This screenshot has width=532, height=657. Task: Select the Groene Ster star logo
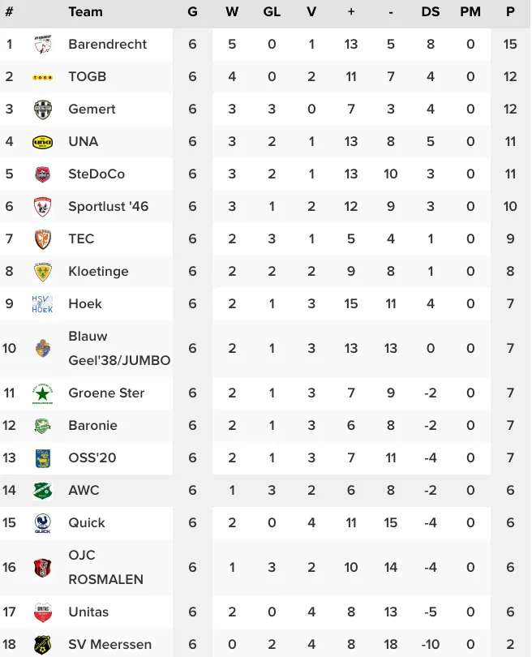coord(42,393)
